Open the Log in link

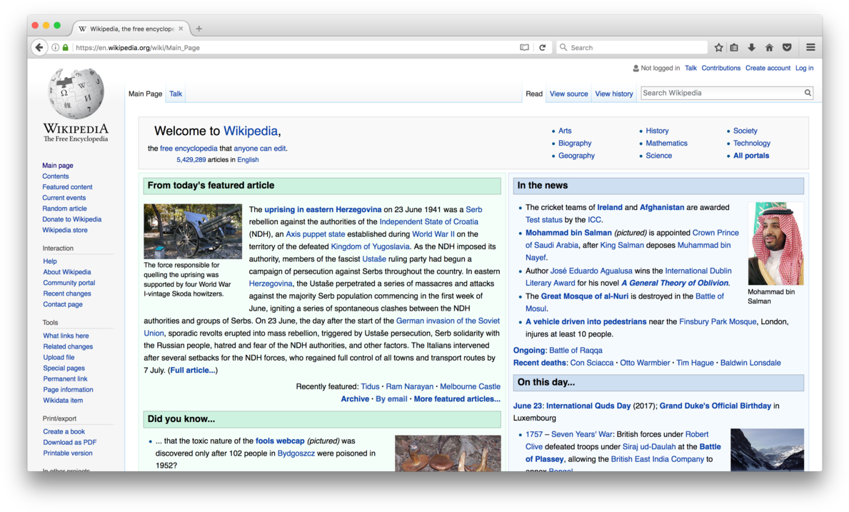pyautogui.click(x=804, y=68)
